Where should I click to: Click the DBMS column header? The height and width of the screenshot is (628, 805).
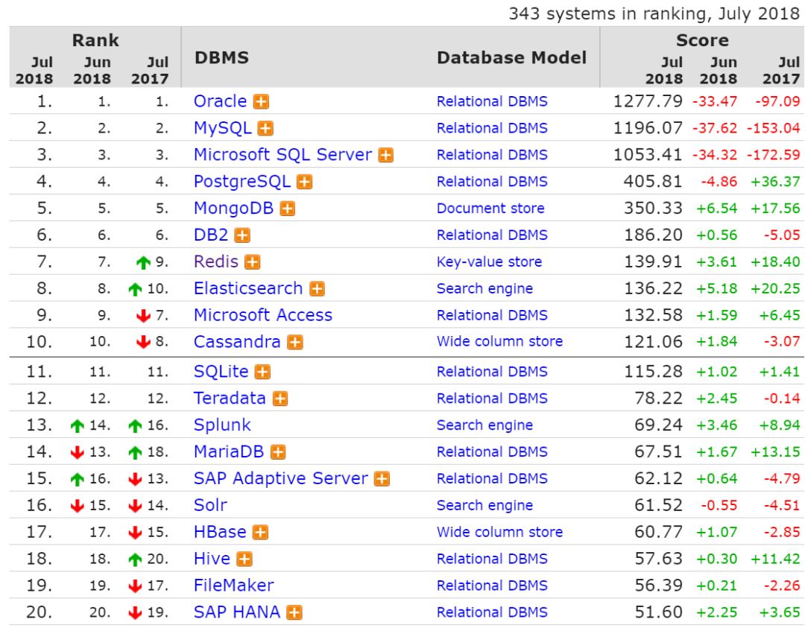(x=222, y=57)
